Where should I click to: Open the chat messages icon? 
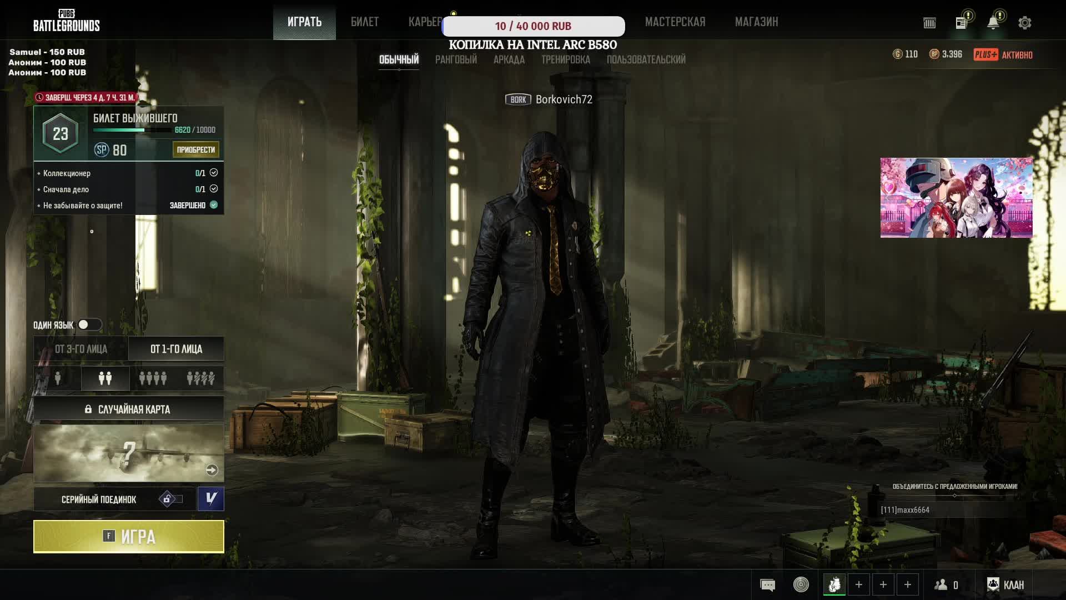coord(767,584)
